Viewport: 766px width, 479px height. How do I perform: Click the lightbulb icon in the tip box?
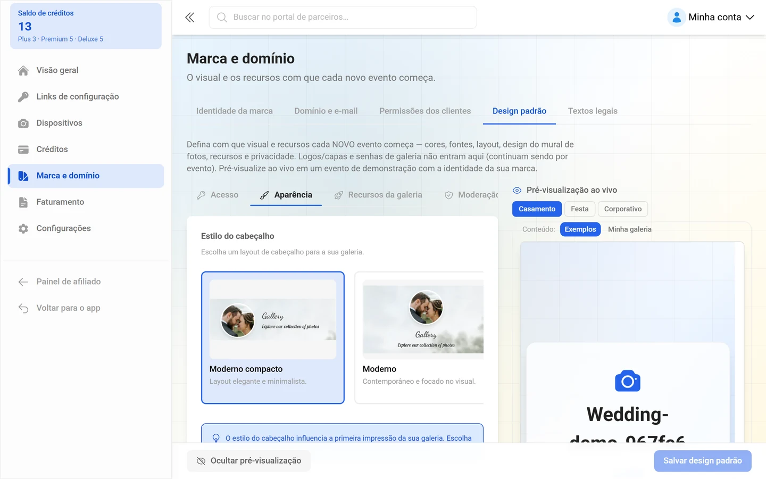pyautogui.click(x=216, y=438)
